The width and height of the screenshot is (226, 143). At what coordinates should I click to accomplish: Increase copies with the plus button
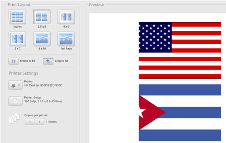[x=39, y=122]
